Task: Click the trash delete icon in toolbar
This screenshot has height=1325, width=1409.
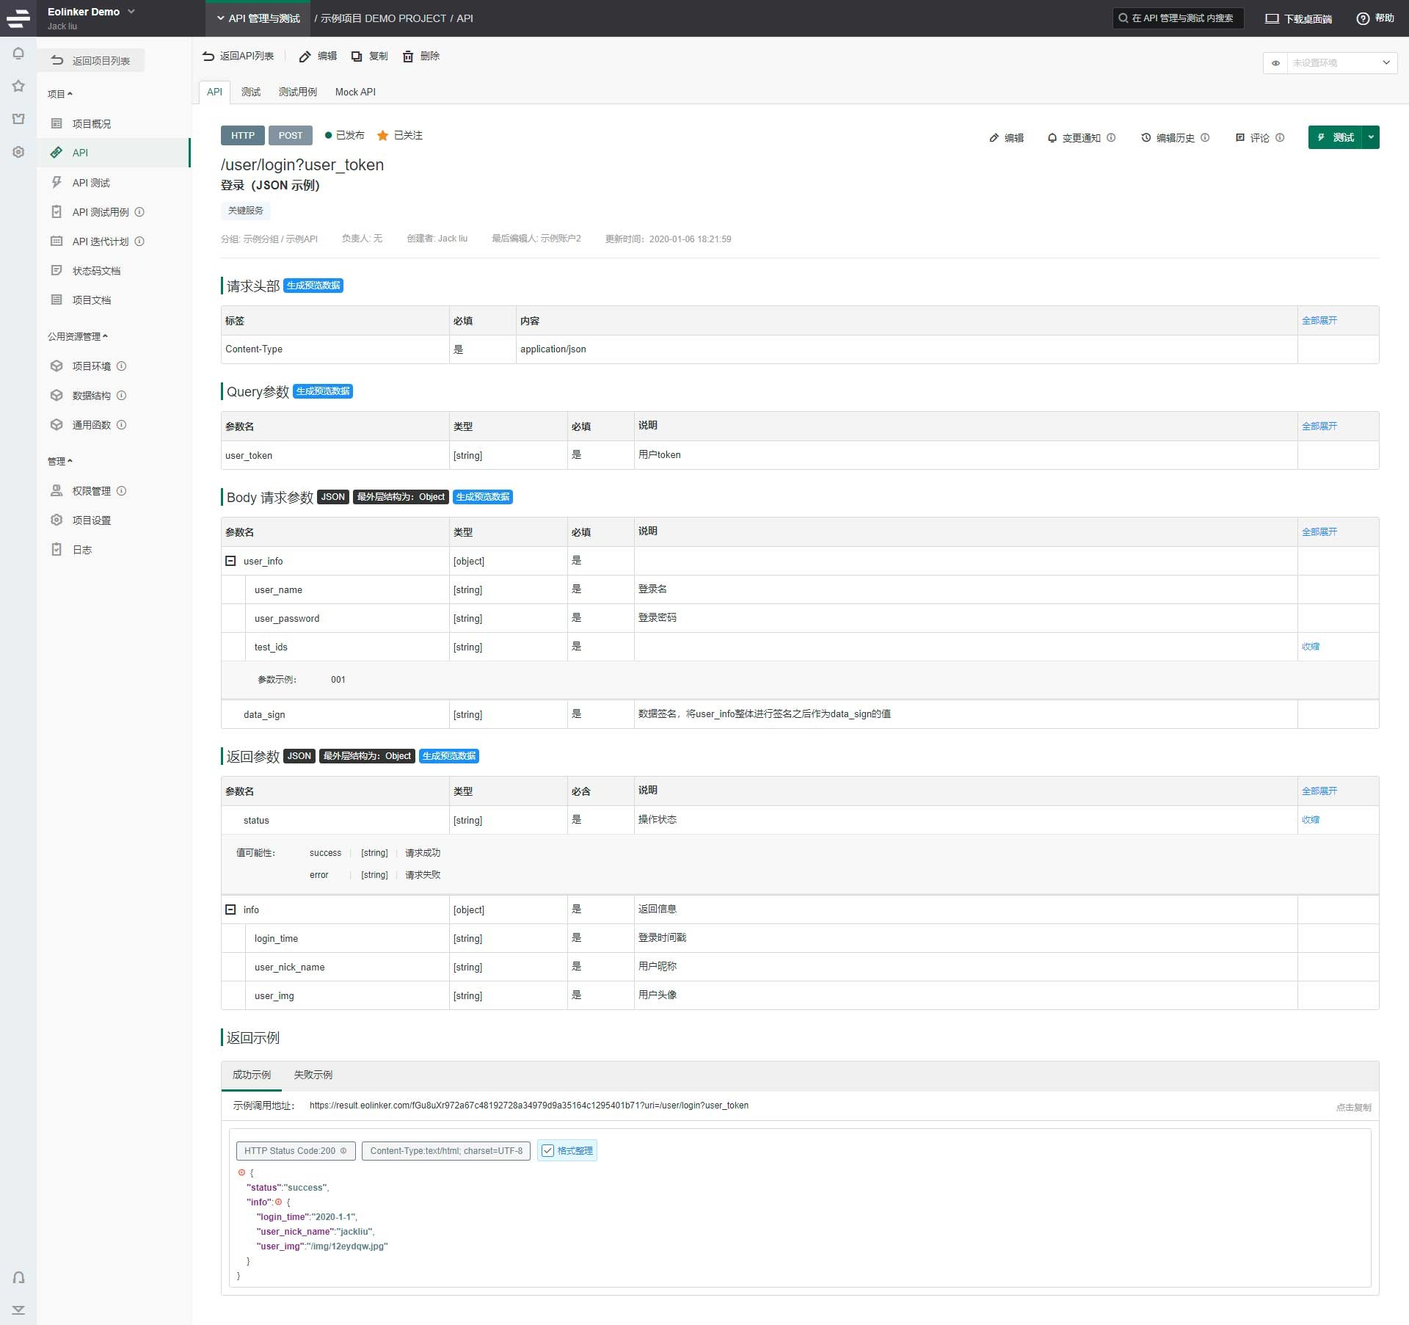Action: (x=408, y=57)
